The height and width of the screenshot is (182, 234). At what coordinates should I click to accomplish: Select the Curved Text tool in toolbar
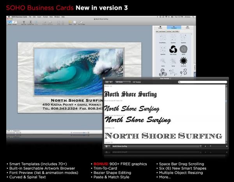click(x=30, y=23)
